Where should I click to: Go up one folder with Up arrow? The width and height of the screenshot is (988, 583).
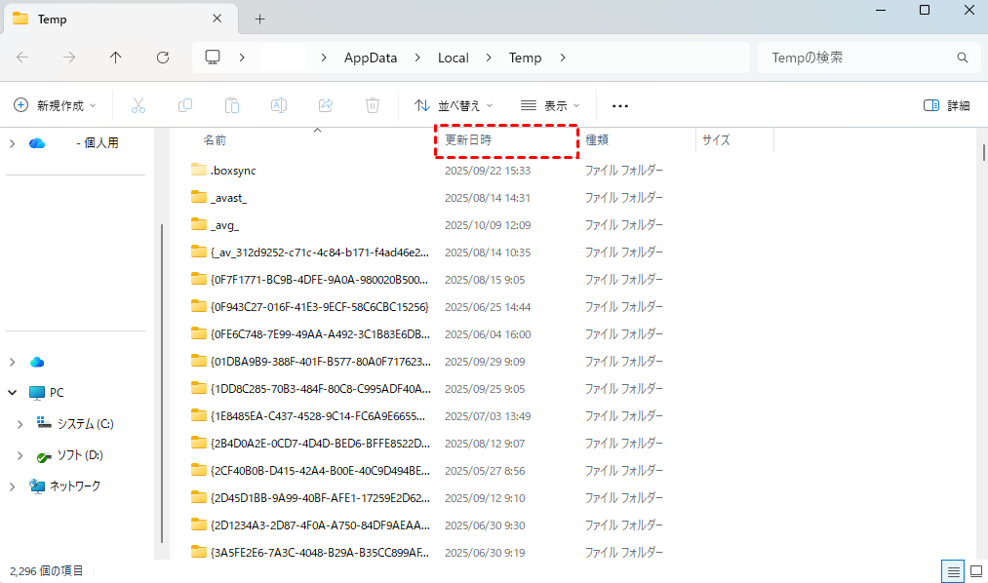(x=116, y=58)
